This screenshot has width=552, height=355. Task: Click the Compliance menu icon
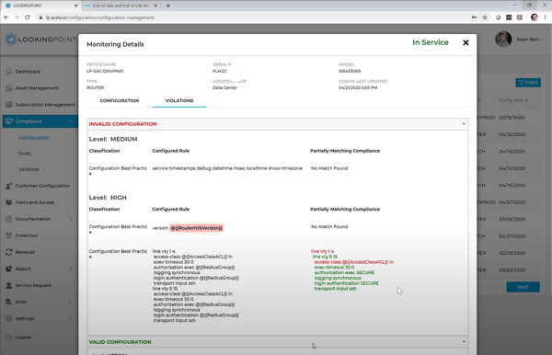tap(9, 121)
